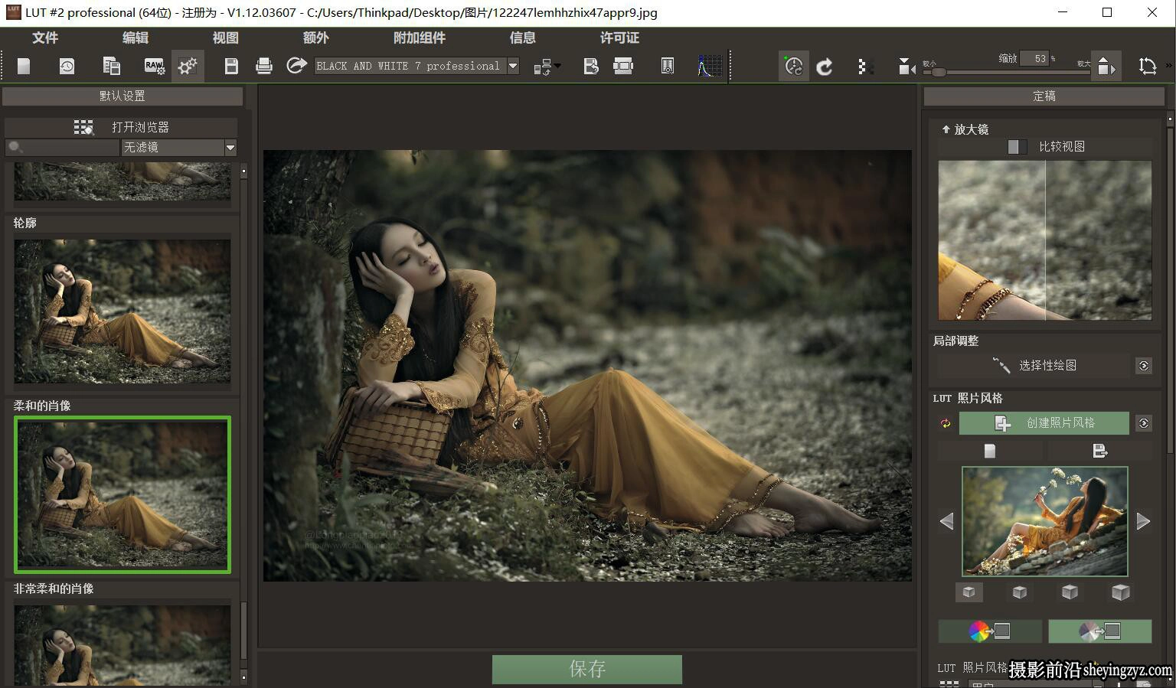Click the rotate crop arrows icon

tap(1147, 67)
